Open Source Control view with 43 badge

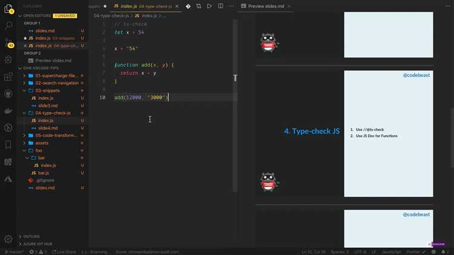point(8,42)
